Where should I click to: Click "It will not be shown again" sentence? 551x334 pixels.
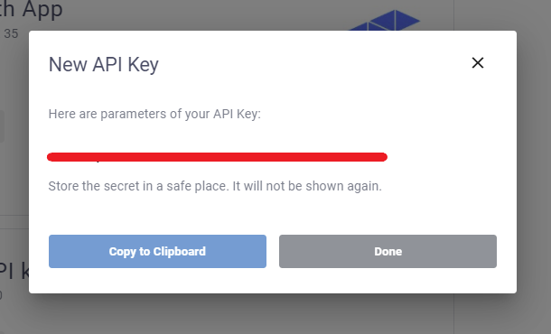[x=307, y=186]
